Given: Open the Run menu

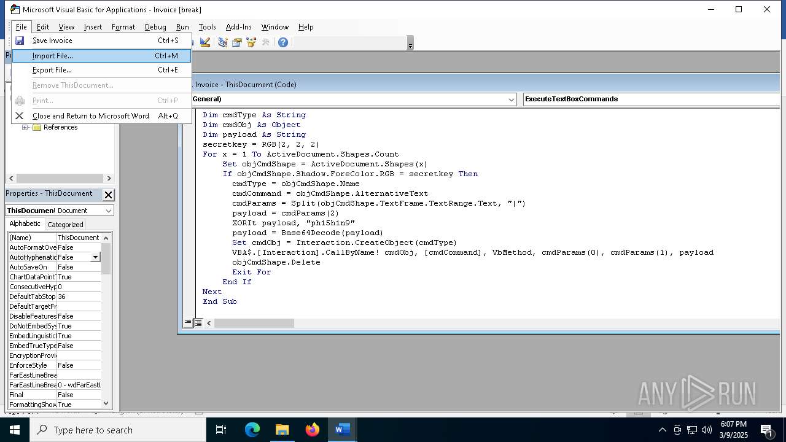Looking at the screenshot, I should click(x=182, y=27).
